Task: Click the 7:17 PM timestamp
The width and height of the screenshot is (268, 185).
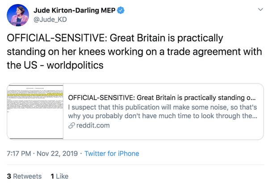Action: point(19,154)
